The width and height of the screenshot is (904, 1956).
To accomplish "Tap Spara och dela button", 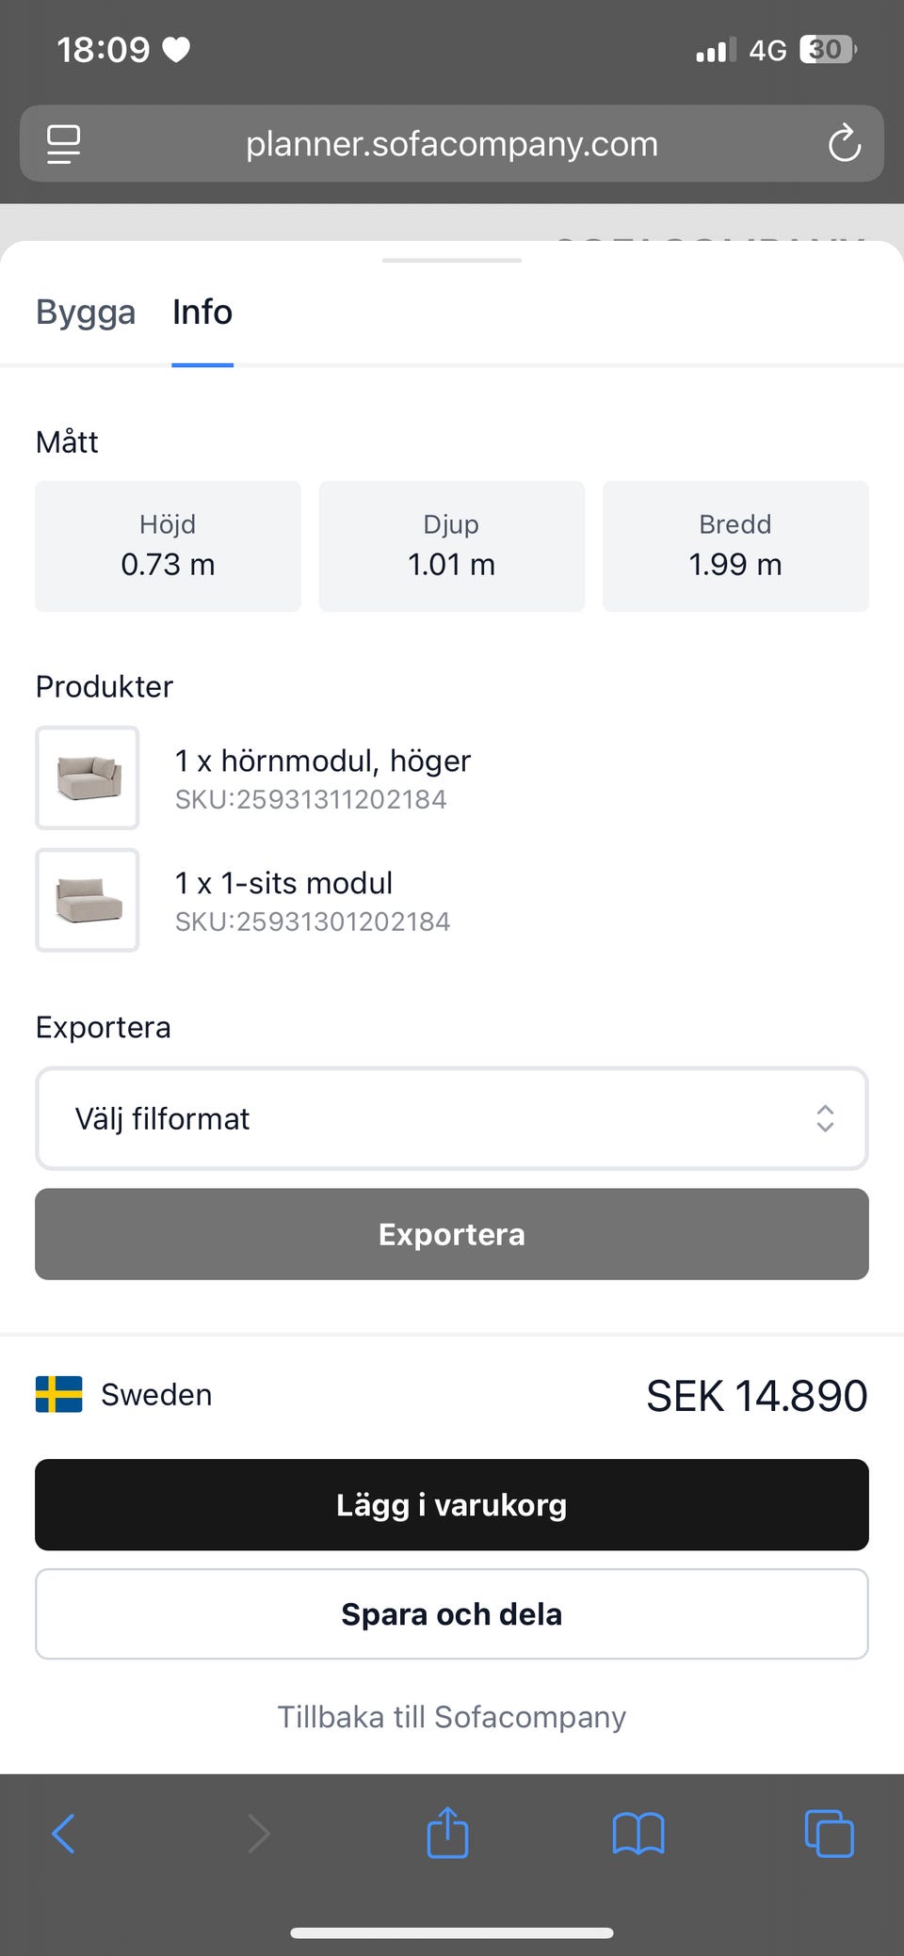I will [x=452, y=1613].
